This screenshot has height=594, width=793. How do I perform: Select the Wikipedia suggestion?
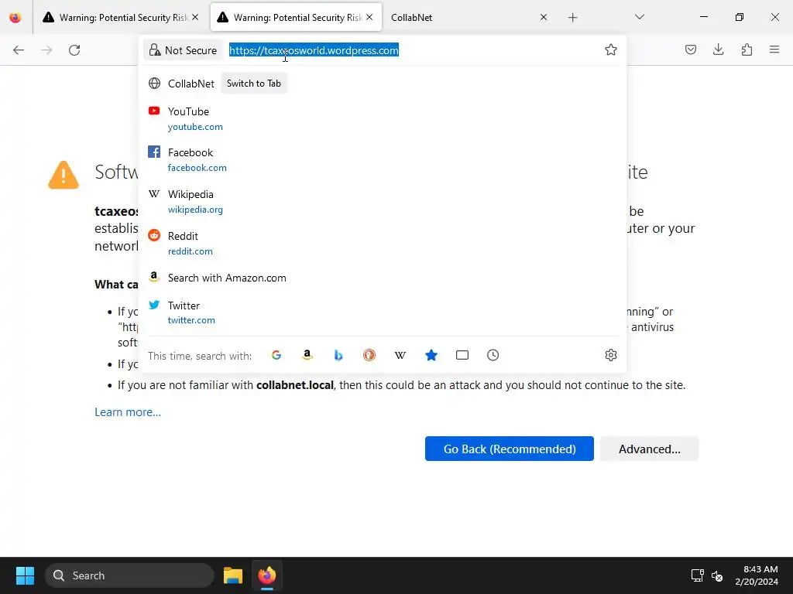pyautogui.click(x=383, y=202)
